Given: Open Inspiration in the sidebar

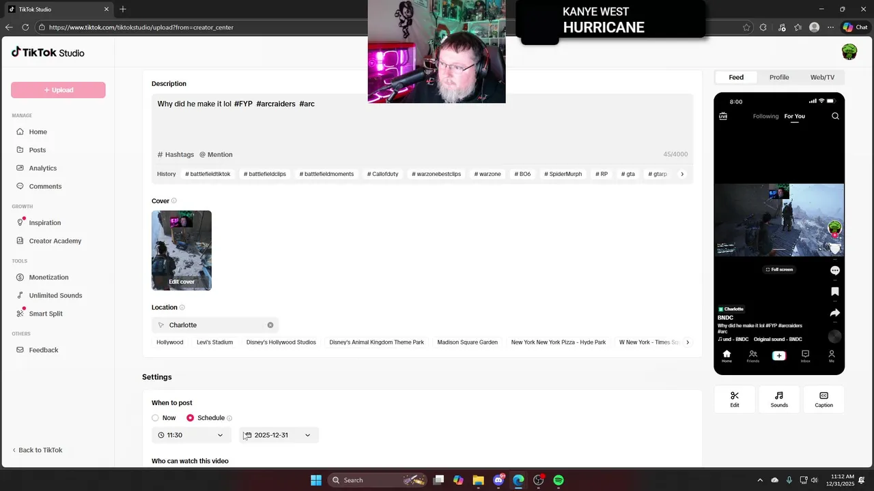Looking at the screenshot, I should (x=44, y=223).
